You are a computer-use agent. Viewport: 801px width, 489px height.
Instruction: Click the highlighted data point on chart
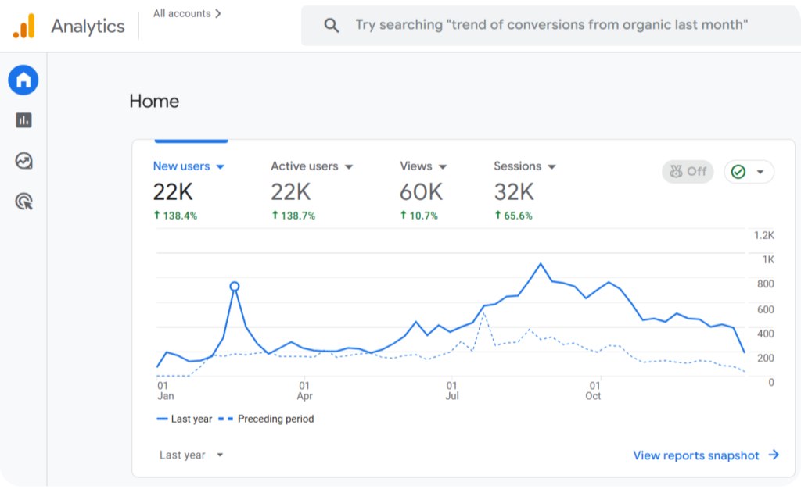[234, 287]
